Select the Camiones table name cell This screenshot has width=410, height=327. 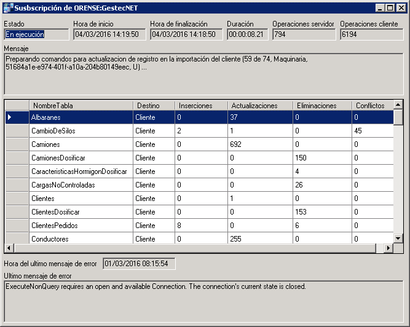coord(81,144)
